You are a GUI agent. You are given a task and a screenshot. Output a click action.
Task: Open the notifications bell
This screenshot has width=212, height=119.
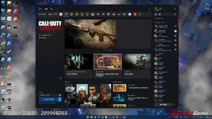pos(149,9)
